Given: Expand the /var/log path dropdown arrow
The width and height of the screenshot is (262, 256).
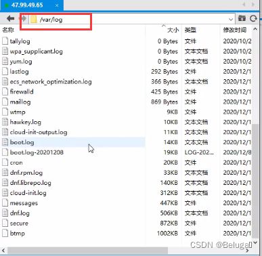Looking at the screenshot, I should pyautogui.click(x=231, y=20).
